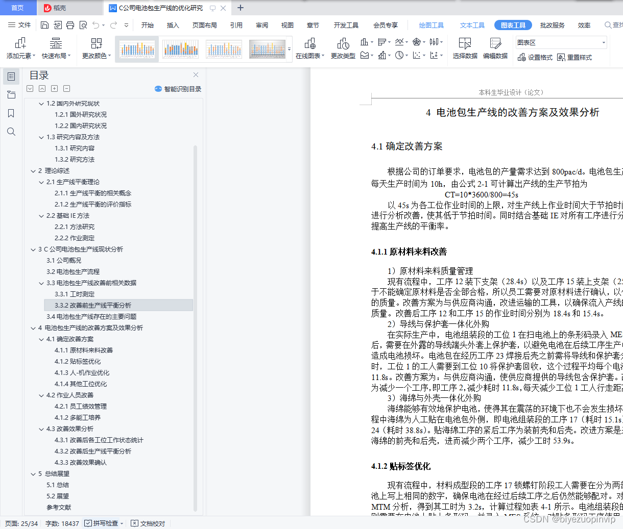This screenshot has height=529, width=623.
Task: Click 文档校对 in status bar
Action: pos(148,523)
